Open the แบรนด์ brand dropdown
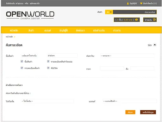Screen dimensions: 162x122 pos(129,101)
